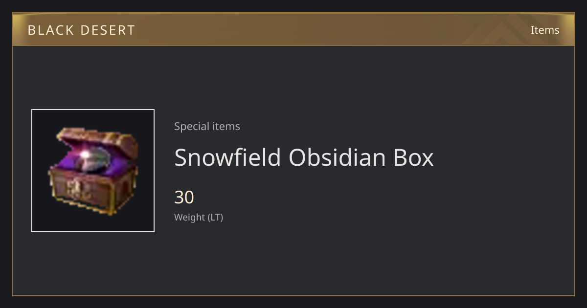Image resolution: width=587 pixels, height=308 pixels.
Task: Click the gold header banner center
Action: point(293,29)
